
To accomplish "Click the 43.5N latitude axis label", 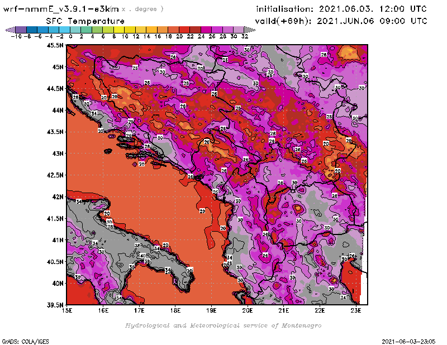I will 55,132.
